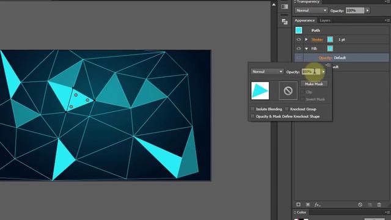This screenshot has width=391, height=220.
Task: Open the opacity popup's panel menu icon
Action: click(328, 65)
